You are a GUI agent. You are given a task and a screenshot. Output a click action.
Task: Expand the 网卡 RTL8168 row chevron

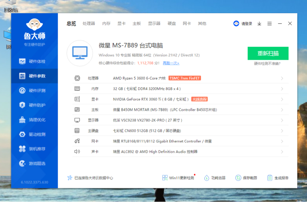pos(282,141)
